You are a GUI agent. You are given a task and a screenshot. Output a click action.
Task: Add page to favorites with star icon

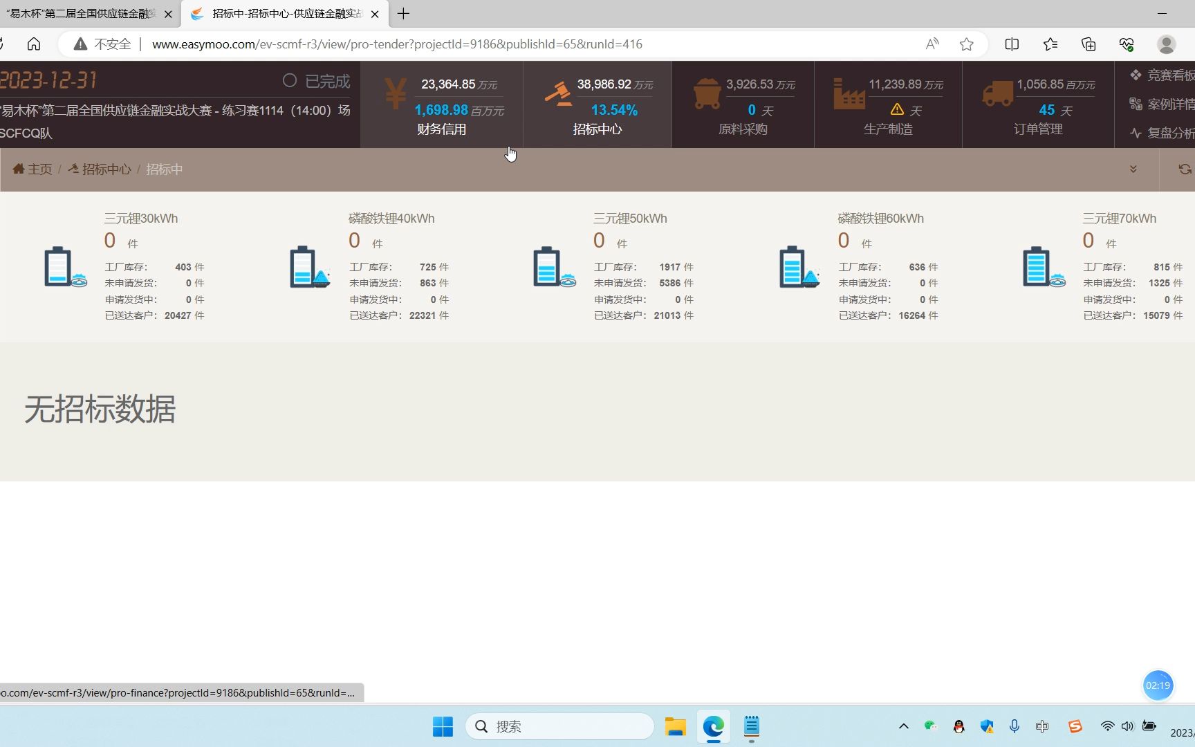coord(967,44)
